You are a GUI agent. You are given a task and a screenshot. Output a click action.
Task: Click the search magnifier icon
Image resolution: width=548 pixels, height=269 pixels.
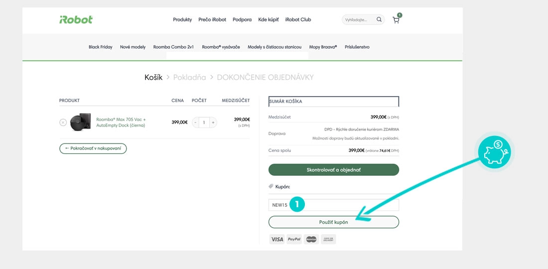pos(379,20)
